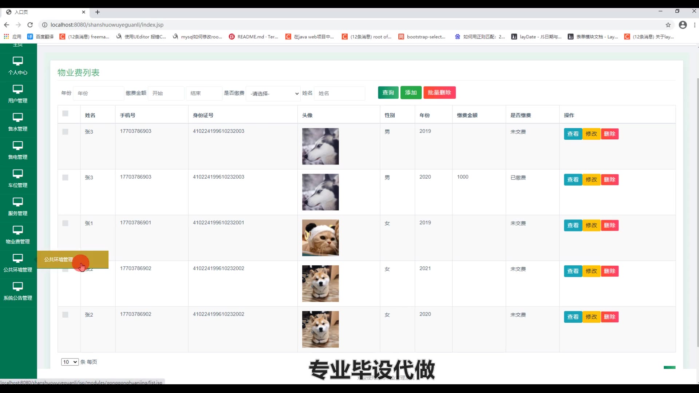This screenshot has height=393, width=699.
Task: Click browser reload page icon
Action: [30, 25]
